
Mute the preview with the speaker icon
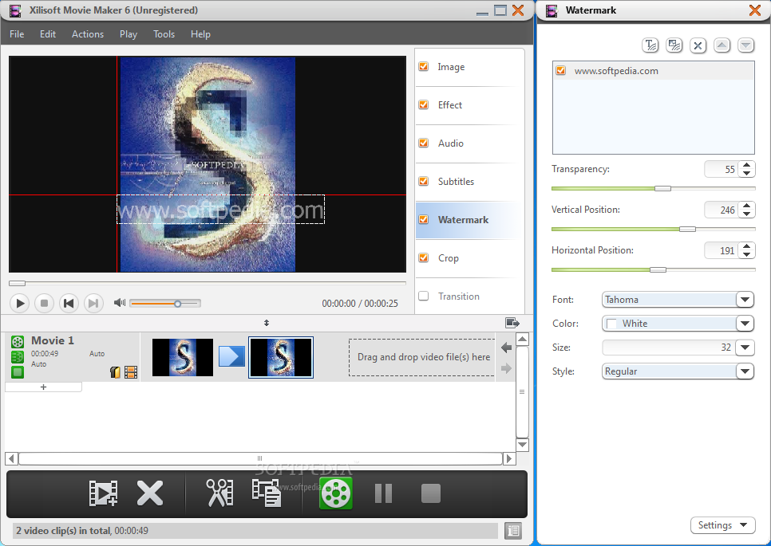120,302
